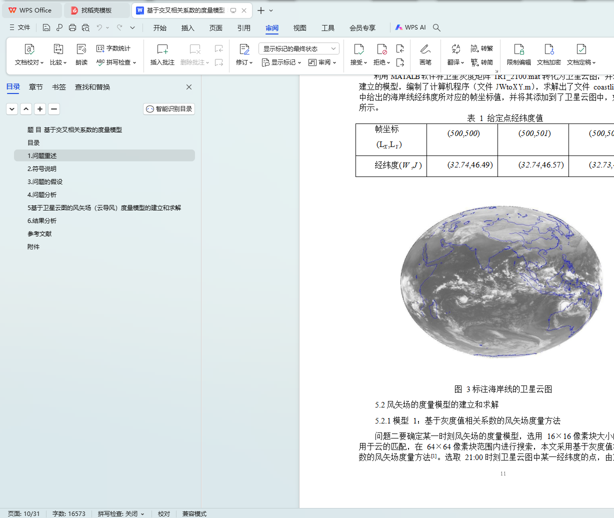Switch to the 视图 ribbon tab
This screenshot has width=614, height=518.
coord(300,28)
